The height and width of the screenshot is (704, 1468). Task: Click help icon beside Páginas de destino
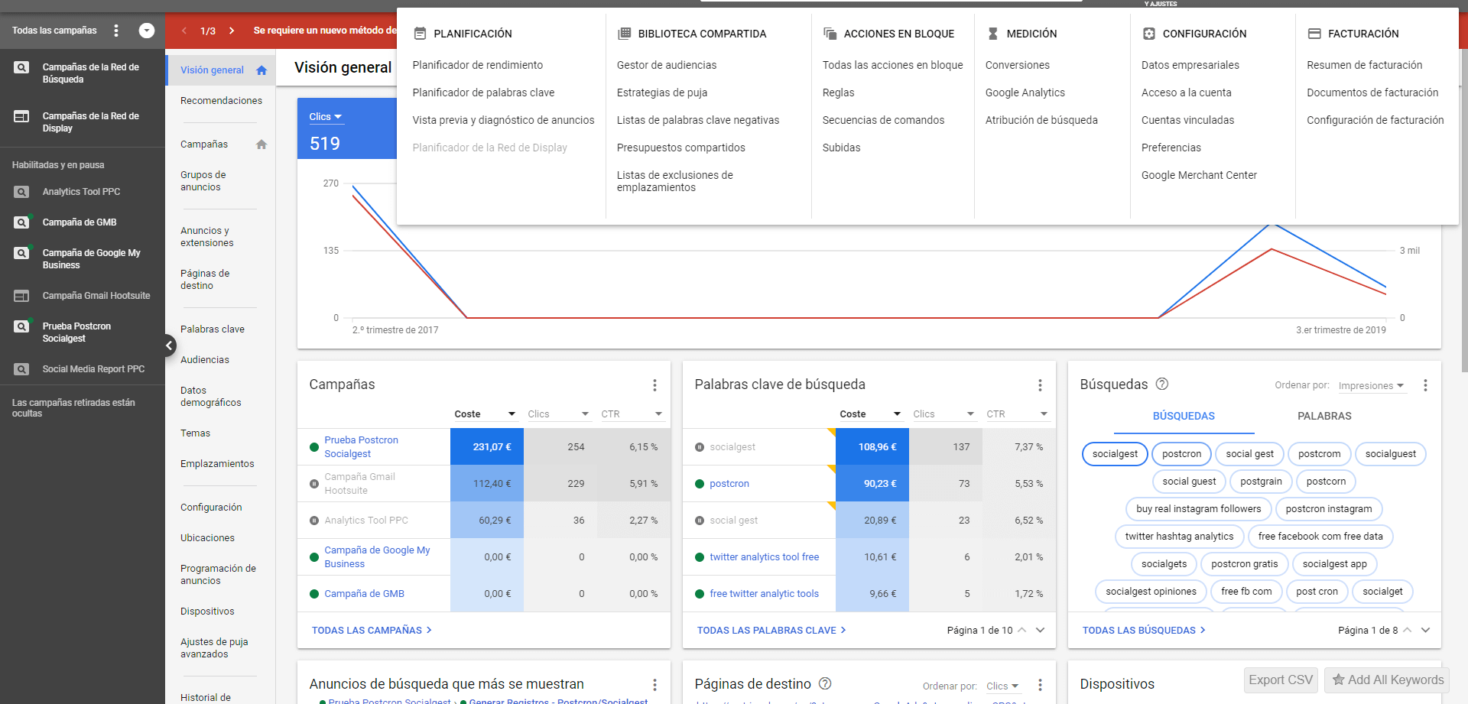click(825, 683)
